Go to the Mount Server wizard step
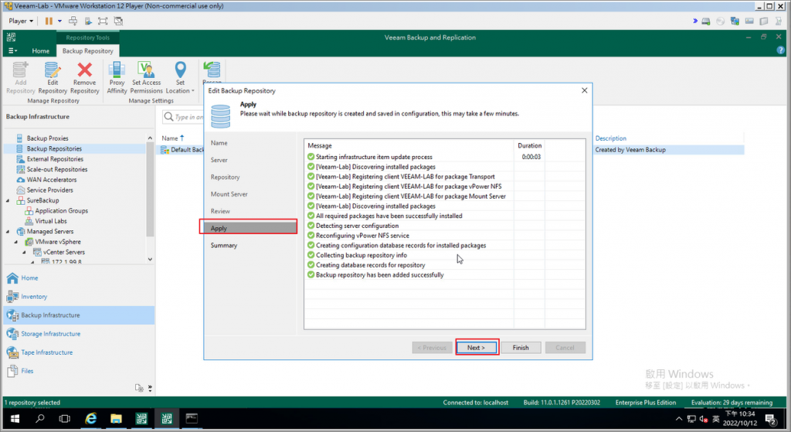Viewport: 791px width, 432px height. click(x=229, y=194)
